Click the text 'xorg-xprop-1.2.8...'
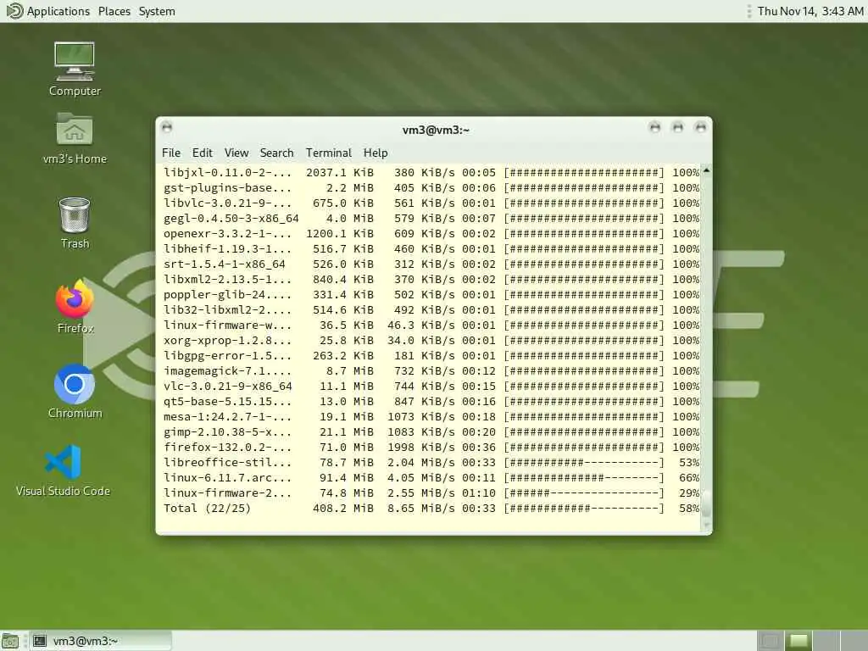Screen dimensions: 868x651 click(227, 341)
